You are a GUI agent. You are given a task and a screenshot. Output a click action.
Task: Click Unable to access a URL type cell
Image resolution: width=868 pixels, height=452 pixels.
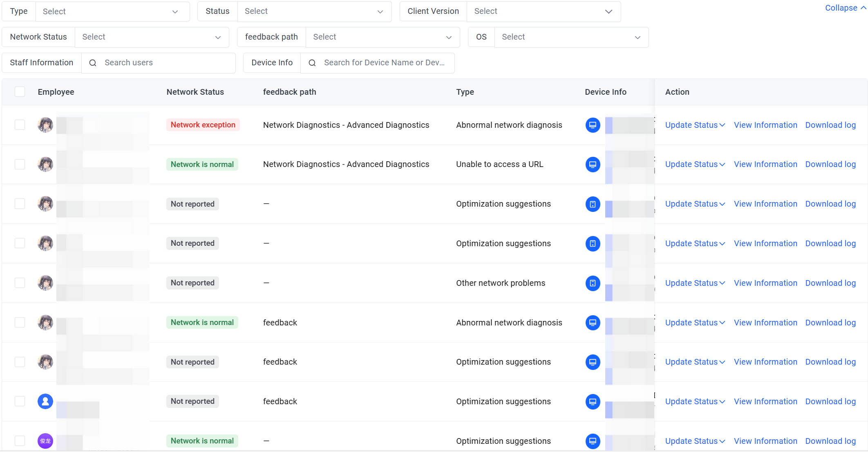coord(500,165)
